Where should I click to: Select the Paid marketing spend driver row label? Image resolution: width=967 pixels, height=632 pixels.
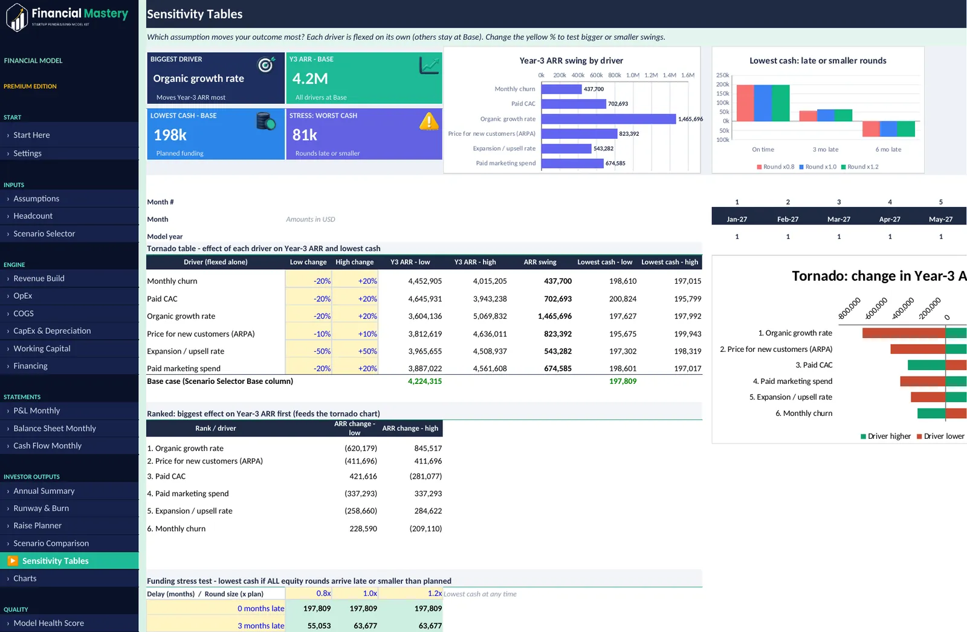pos(184,369)
